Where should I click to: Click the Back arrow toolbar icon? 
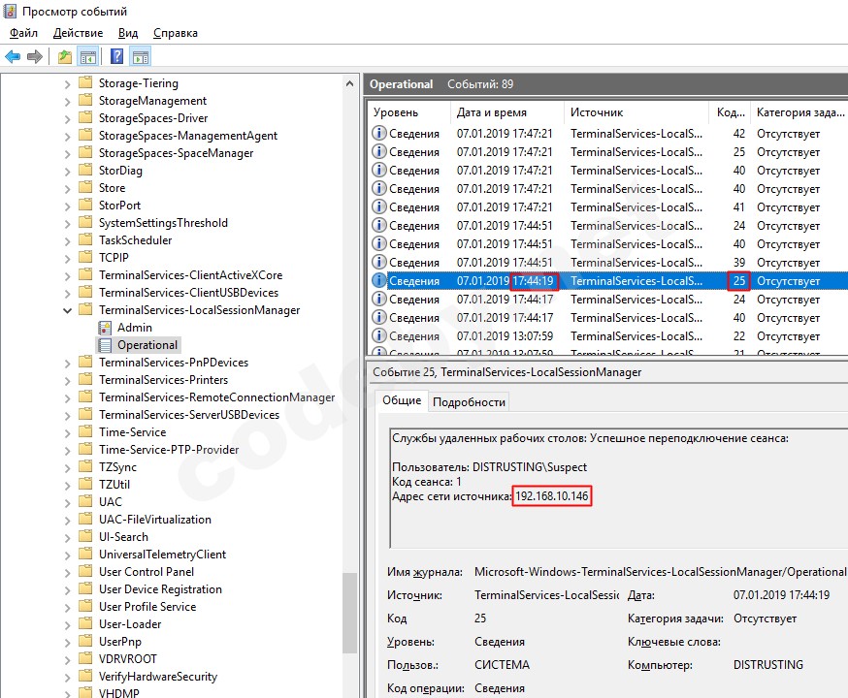[x=13, y=57]
